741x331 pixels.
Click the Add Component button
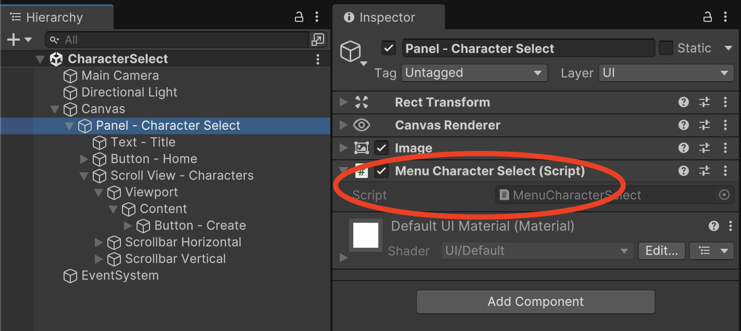(x=535, y=302)
